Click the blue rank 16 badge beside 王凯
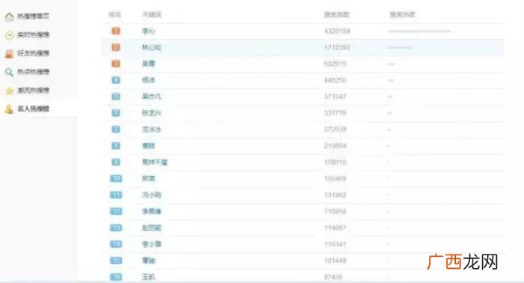 click(116, 277)
